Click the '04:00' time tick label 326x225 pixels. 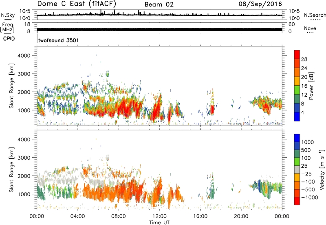(x=78, y=216)
